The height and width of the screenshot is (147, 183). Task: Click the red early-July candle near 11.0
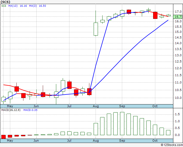point(69,85)
